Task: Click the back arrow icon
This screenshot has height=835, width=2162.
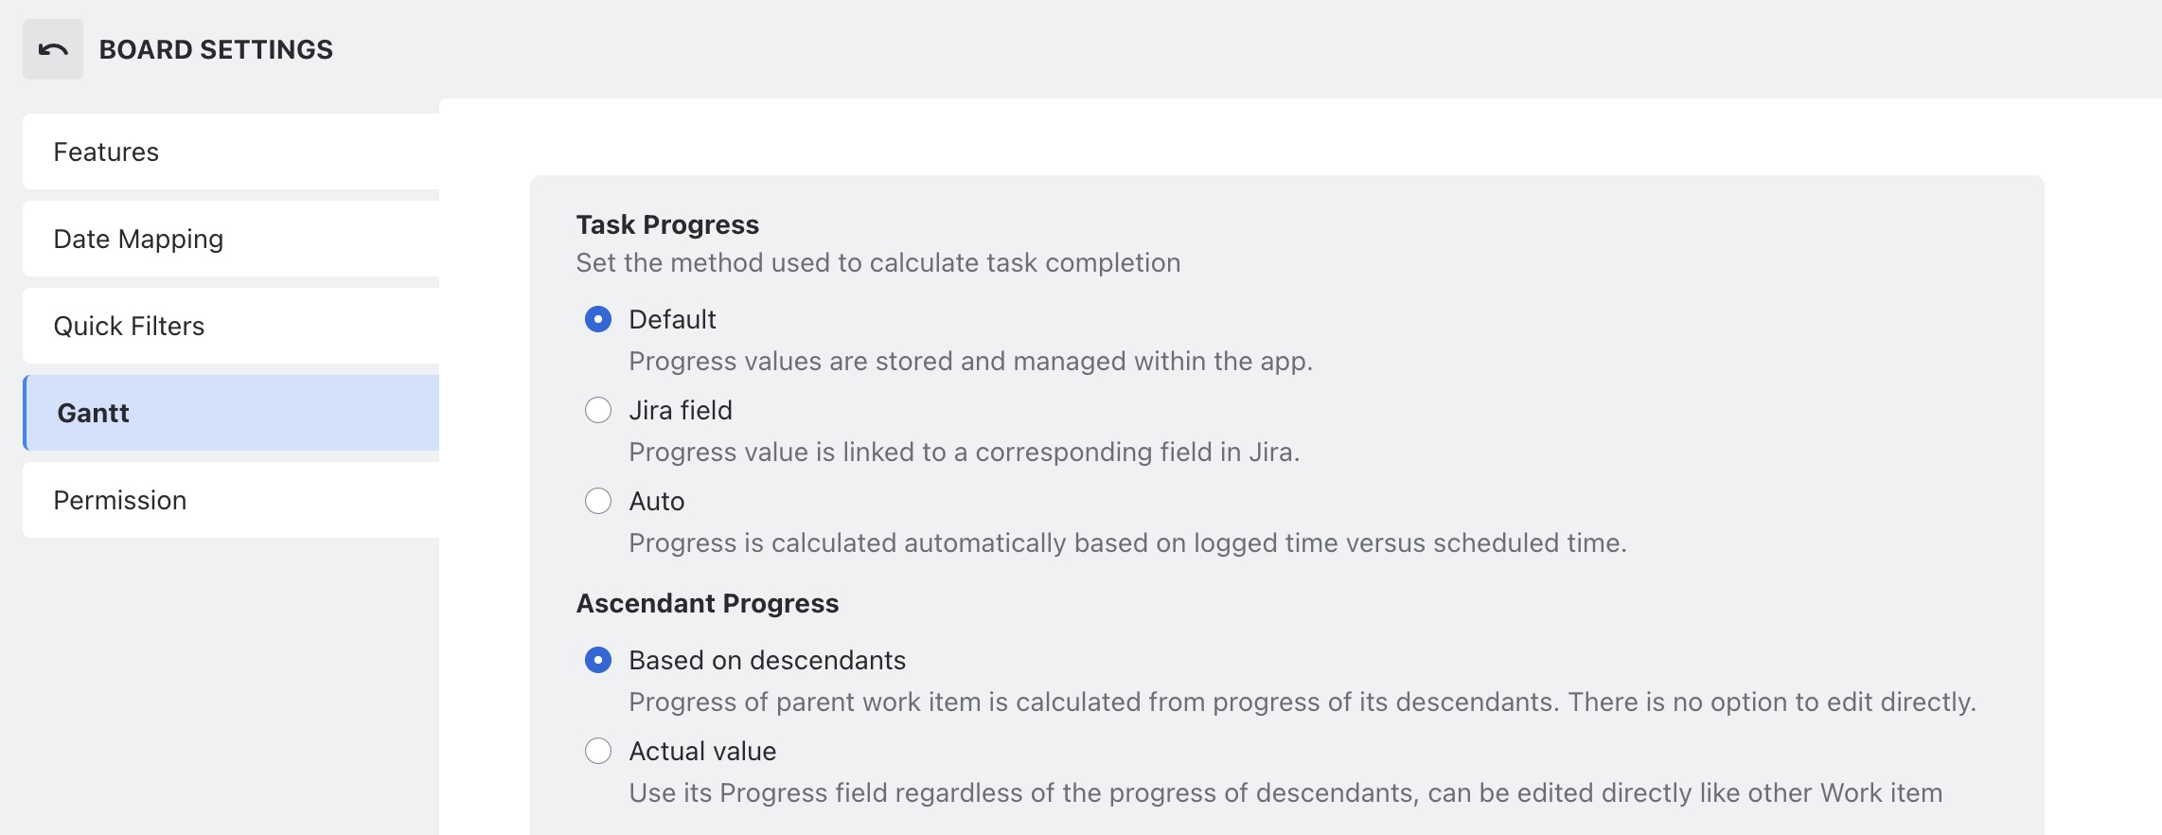Action: click(53, 49)
